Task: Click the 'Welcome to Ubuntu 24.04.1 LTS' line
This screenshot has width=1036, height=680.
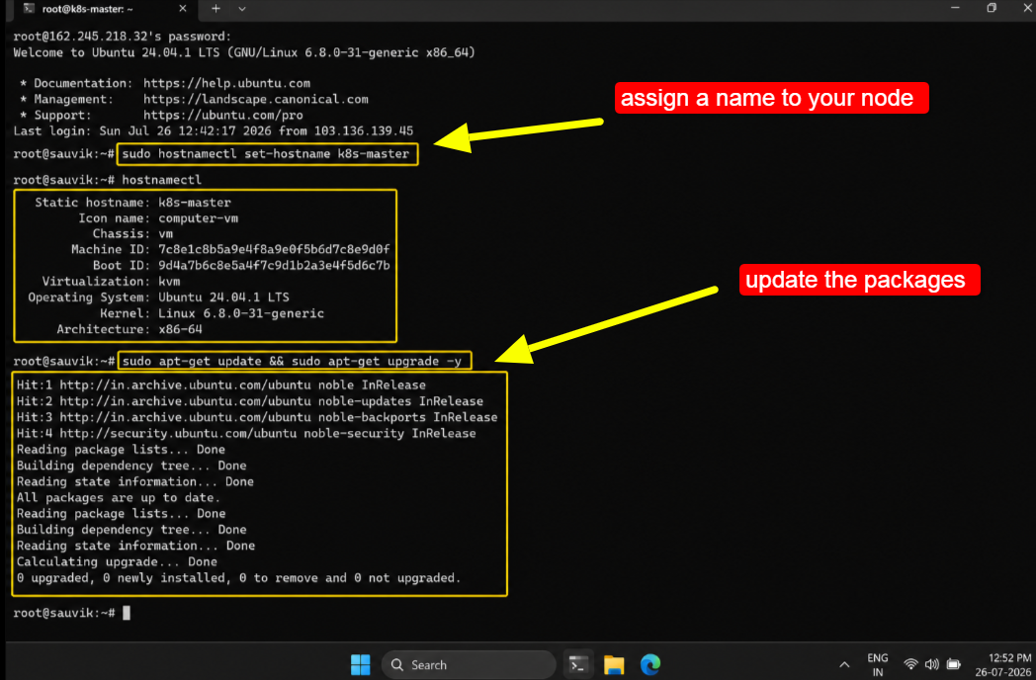Action: click(x=244, y=52)
